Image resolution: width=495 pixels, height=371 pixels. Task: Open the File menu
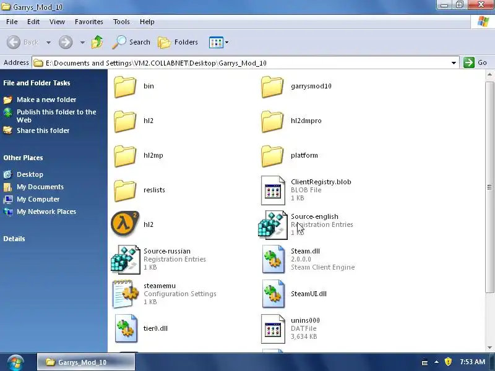(x=12, y=22)
